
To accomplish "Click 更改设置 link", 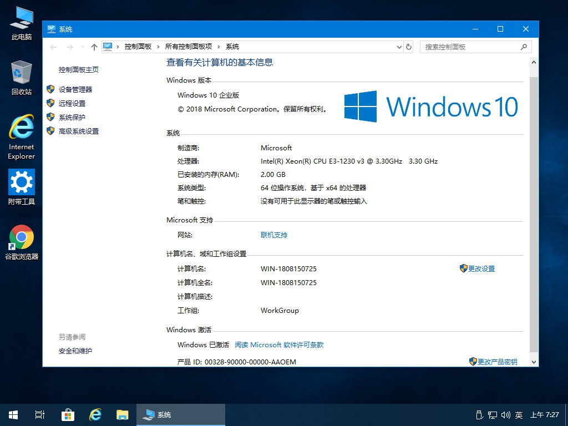I will pos(481,269).
